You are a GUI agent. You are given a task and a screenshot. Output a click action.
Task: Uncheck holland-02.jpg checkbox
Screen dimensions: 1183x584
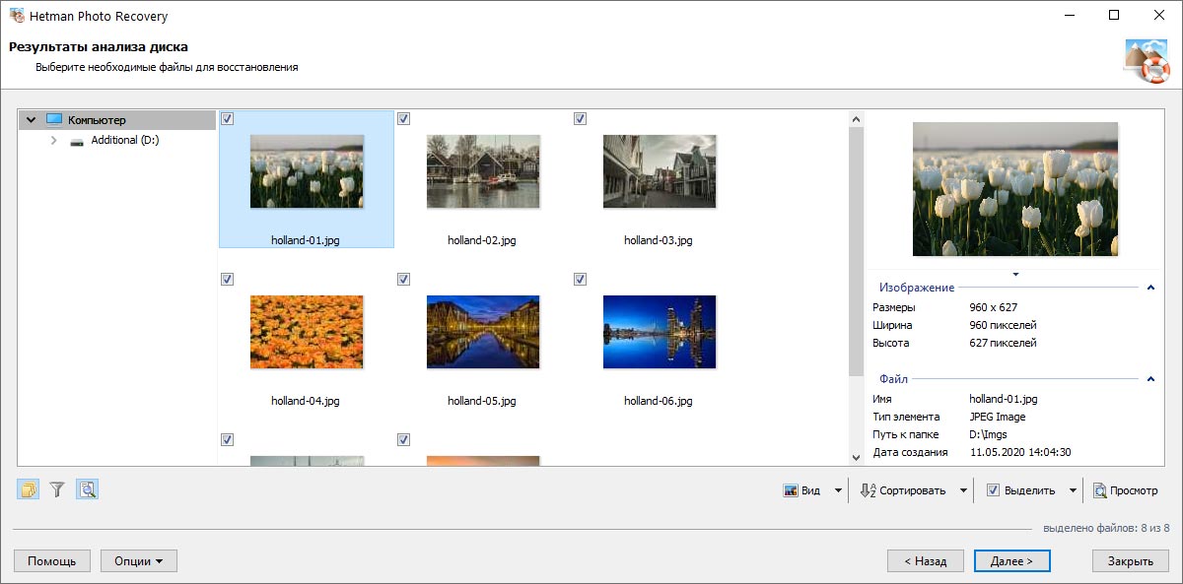[403, 118]
